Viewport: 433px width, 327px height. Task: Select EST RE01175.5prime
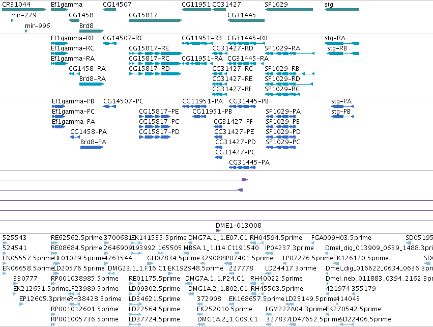pyautogui.click(x=154, y=278)
